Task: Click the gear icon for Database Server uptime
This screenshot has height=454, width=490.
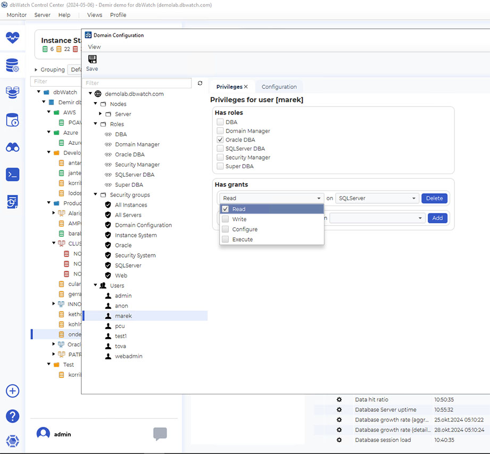Action: pos(339,410)
